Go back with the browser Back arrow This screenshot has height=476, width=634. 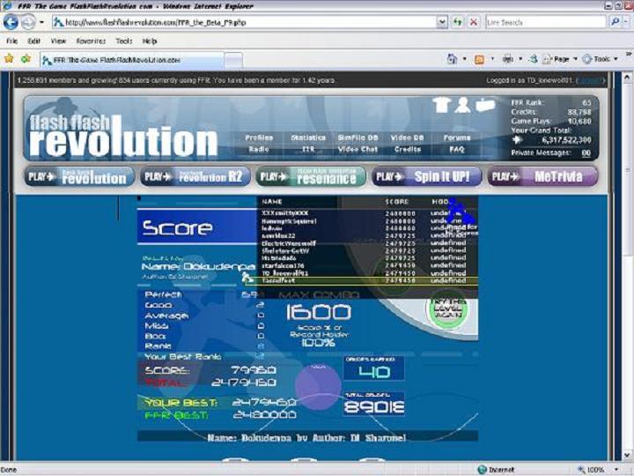[11, 22]
